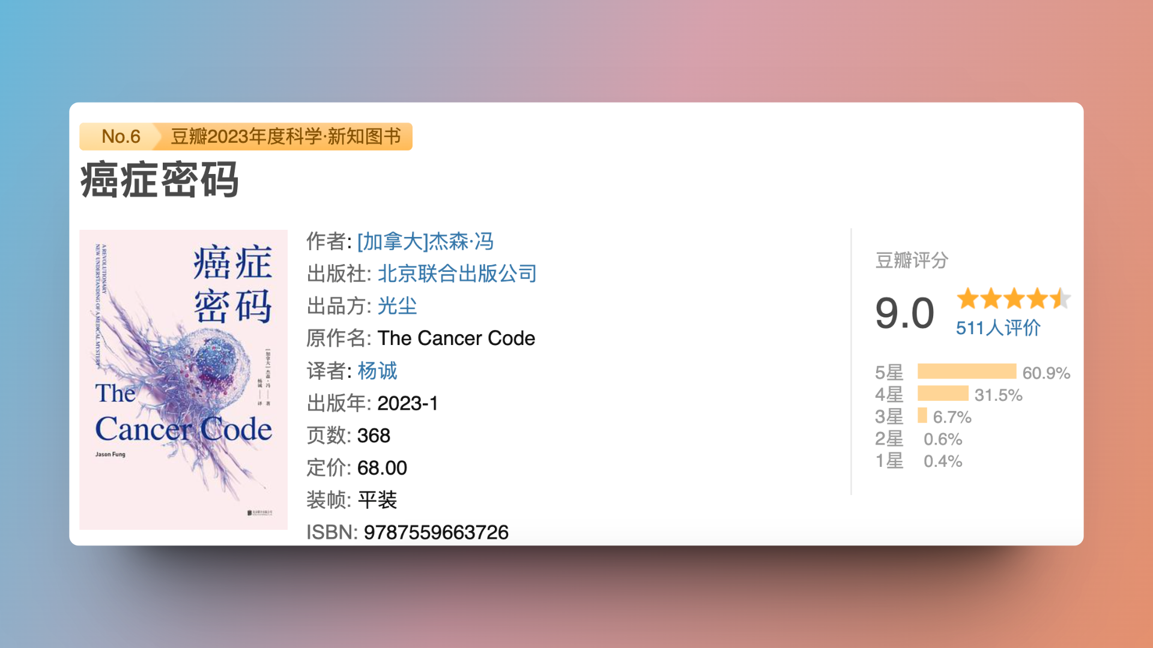This screenshot has height=648, width=1153.
Task: Click the 5星 rating bar
Action: (x=966, y=372)
